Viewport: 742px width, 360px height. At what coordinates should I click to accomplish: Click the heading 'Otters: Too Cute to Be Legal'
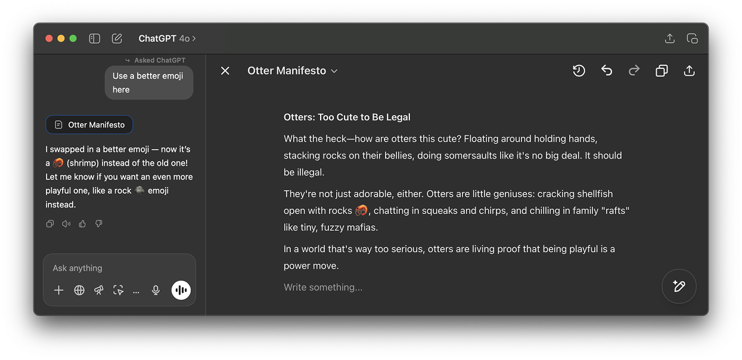point(347,117)
